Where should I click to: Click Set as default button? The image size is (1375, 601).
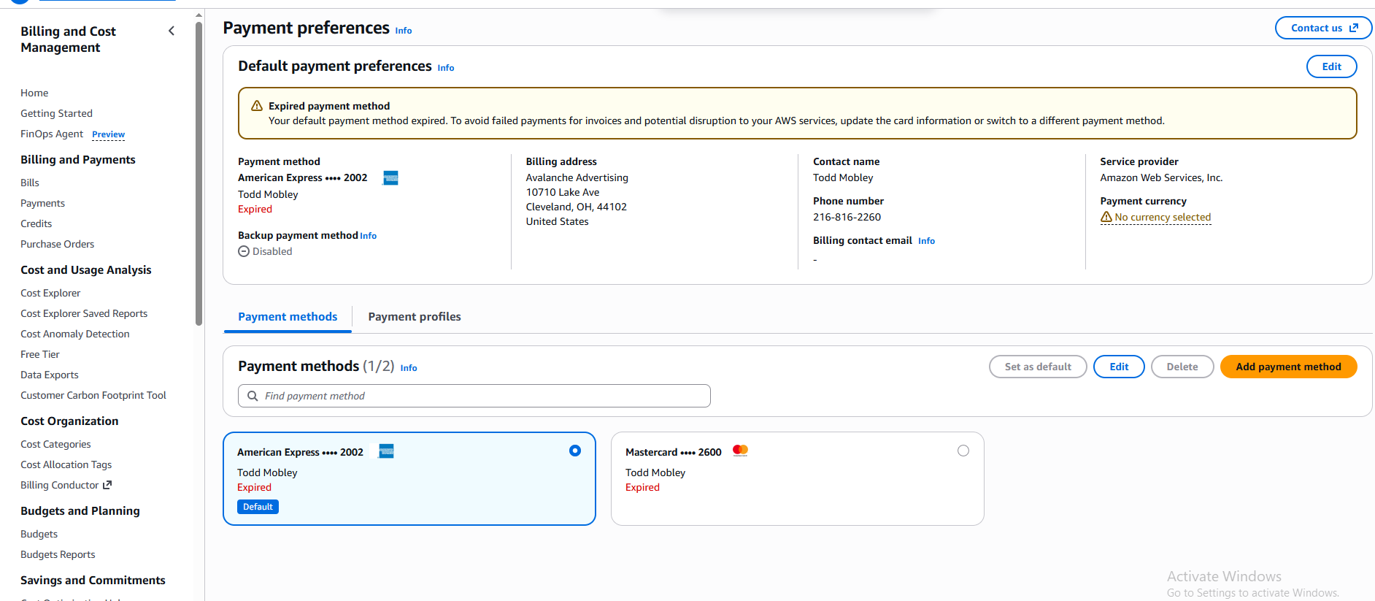(1038, 367)
